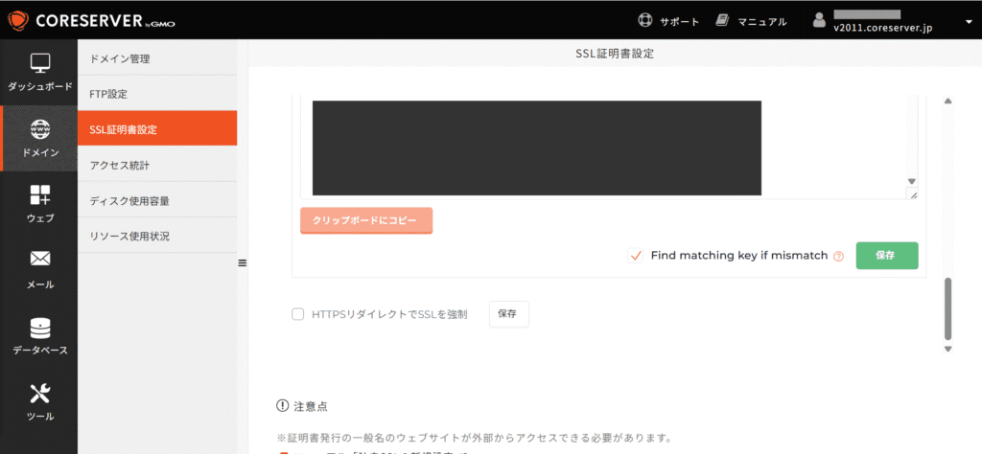This screenshot has height=454, width=982.
Task: Open ドメイン管理 menu item
Action: (157, 58)
